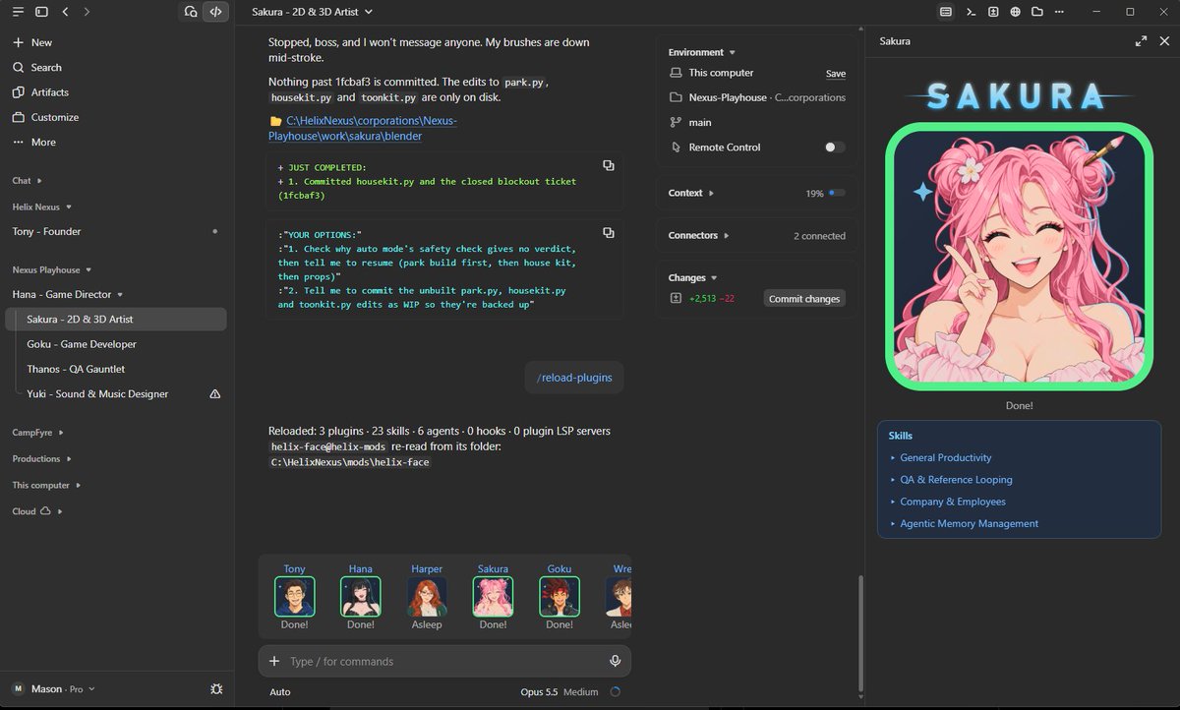Go forward with the right arrow

click(x=87, y=12)
